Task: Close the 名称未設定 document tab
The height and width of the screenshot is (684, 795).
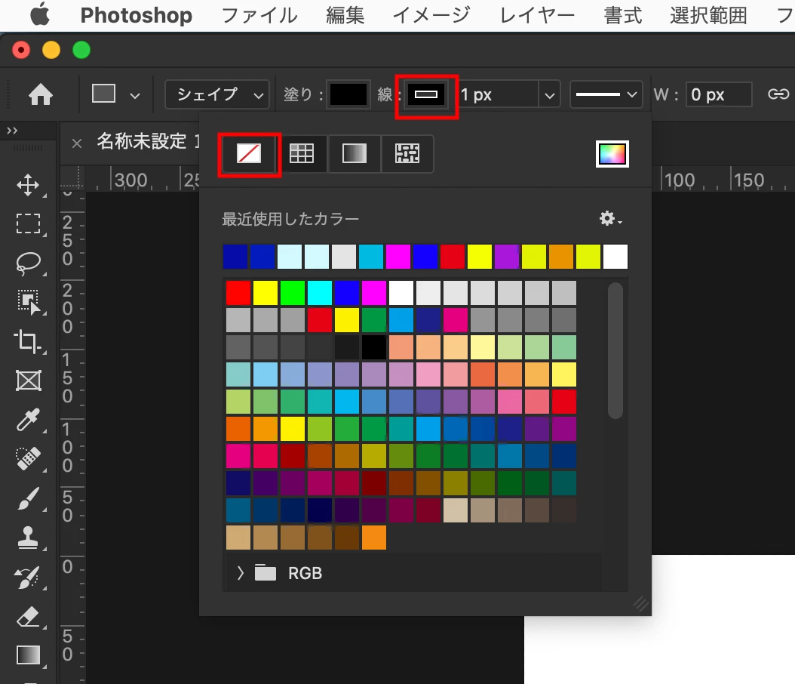Action: point(77,143)
